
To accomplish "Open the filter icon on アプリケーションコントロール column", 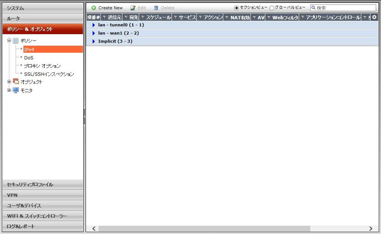I will point(303,17).
